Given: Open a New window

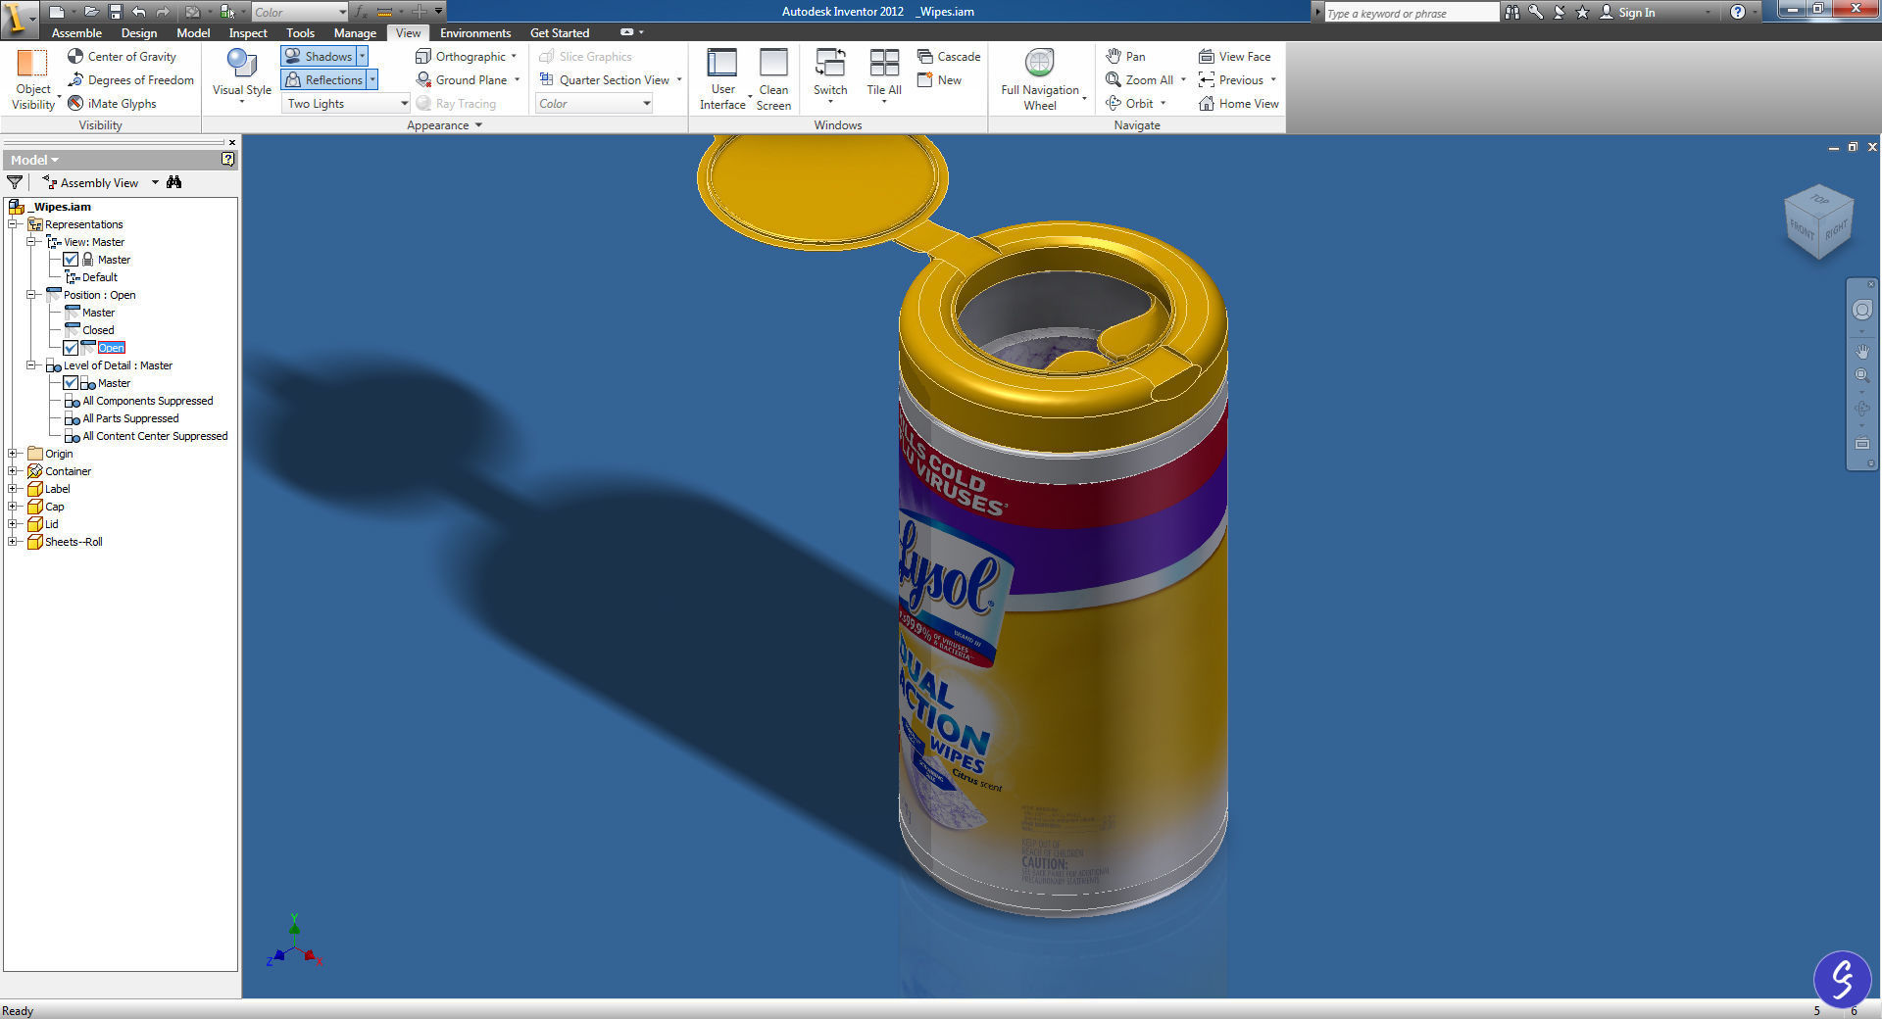Looking at the screenshot, I should (939, 80).
